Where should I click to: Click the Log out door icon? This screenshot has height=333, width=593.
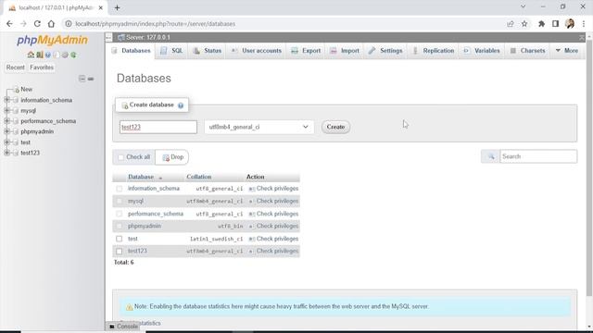pos(39,55)
